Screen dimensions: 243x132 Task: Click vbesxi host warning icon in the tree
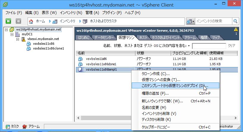click(23, 39)
